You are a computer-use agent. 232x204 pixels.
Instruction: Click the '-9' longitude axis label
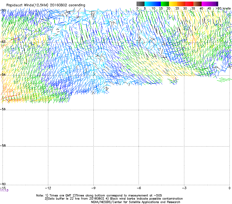point(93,188)
